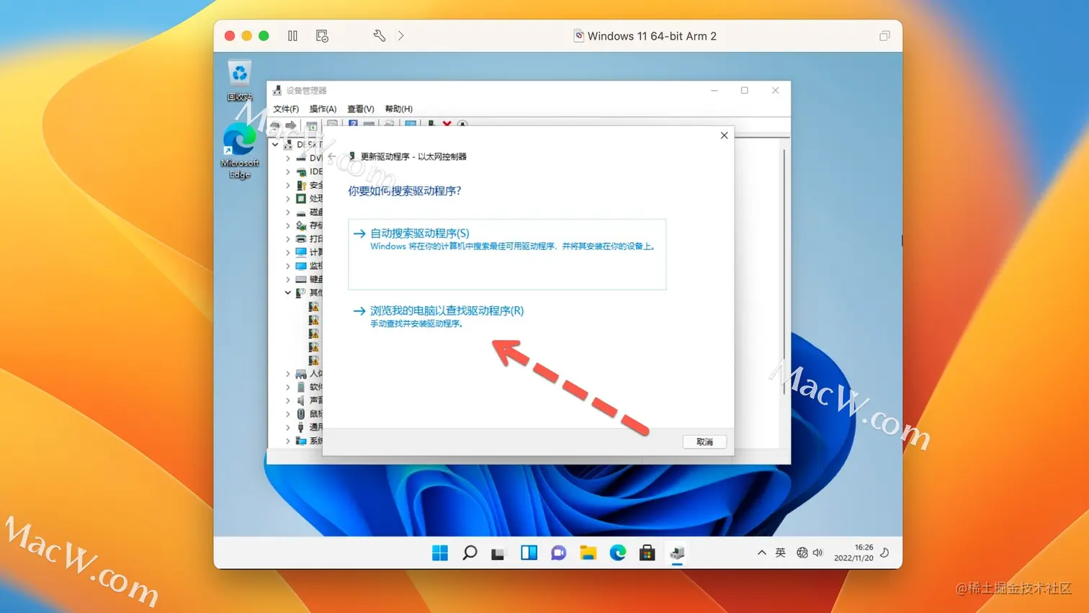Viewport: 1089px width, 613px height.
Task: Select the 监视器 tree item
Action: pos(309,266)
